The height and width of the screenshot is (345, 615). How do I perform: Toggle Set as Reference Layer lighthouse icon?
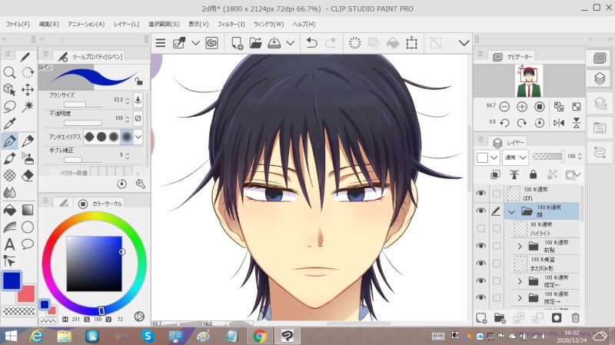click(x=514, y=174)
